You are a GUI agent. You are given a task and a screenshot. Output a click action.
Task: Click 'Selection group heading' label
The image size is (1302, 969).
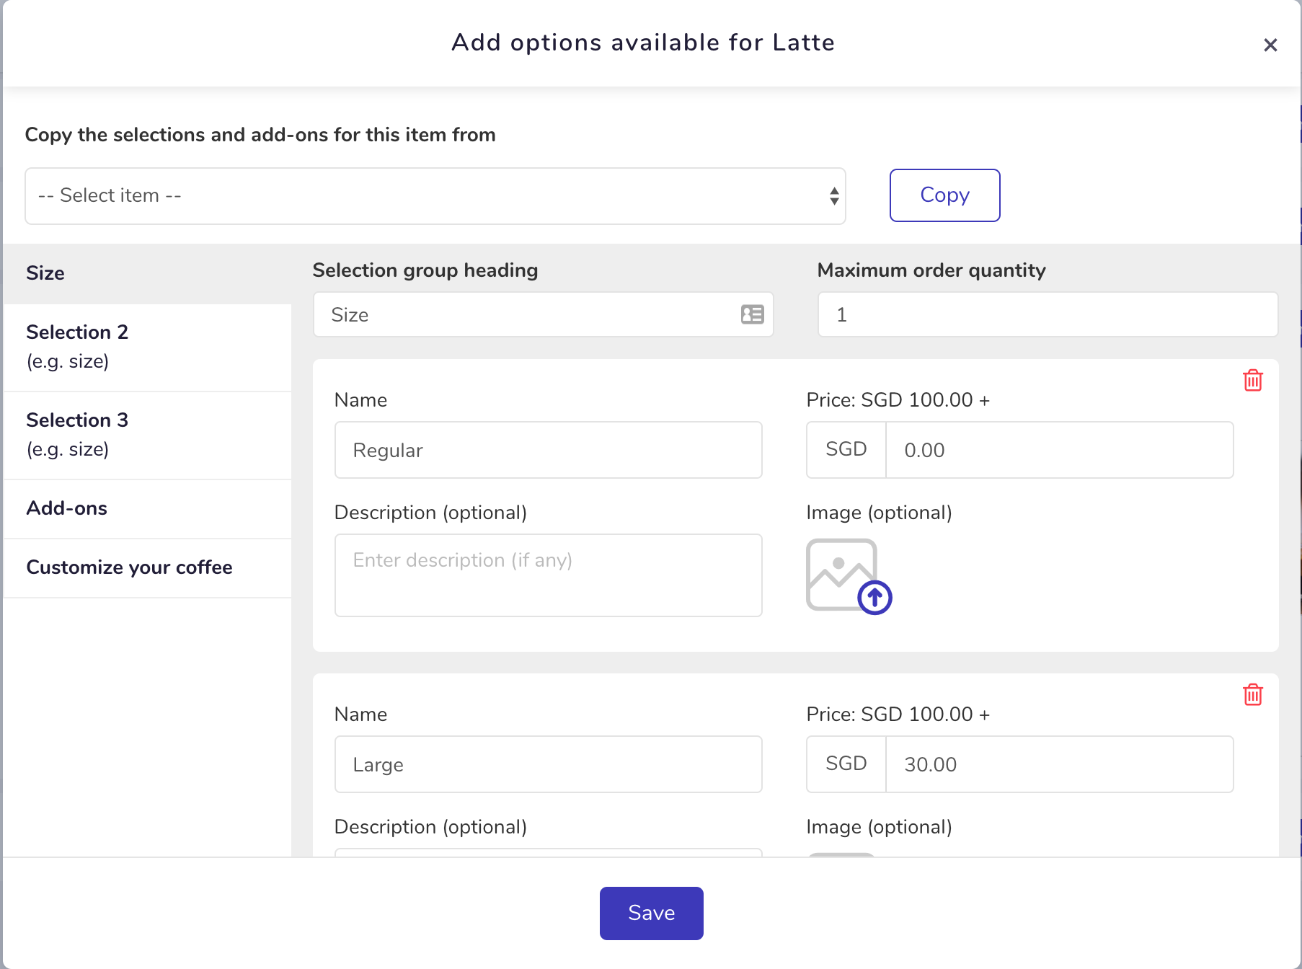click(425, 270)
